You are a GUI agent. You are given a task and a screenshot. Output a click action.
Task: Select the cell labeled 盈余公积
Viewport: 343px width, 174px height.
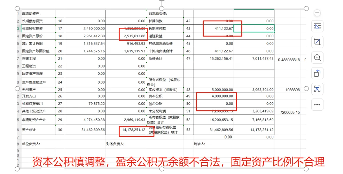pos(165,104)
